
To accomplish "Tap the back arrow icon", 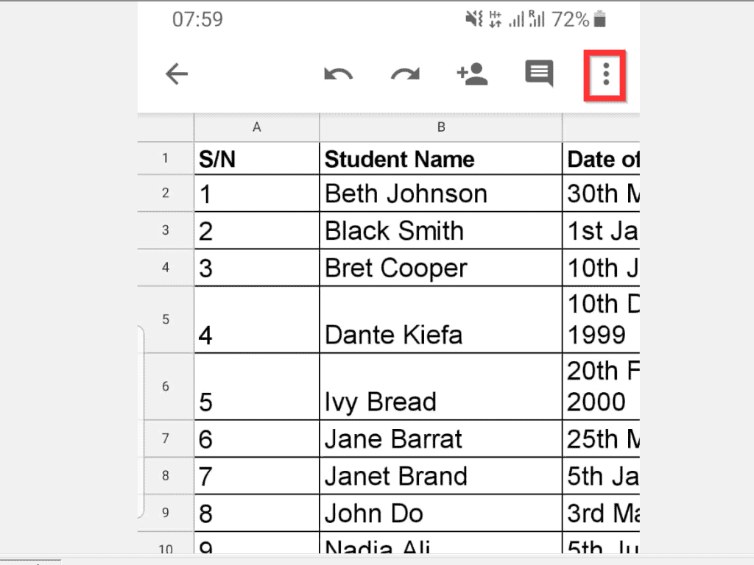I will tap(177, 74).
